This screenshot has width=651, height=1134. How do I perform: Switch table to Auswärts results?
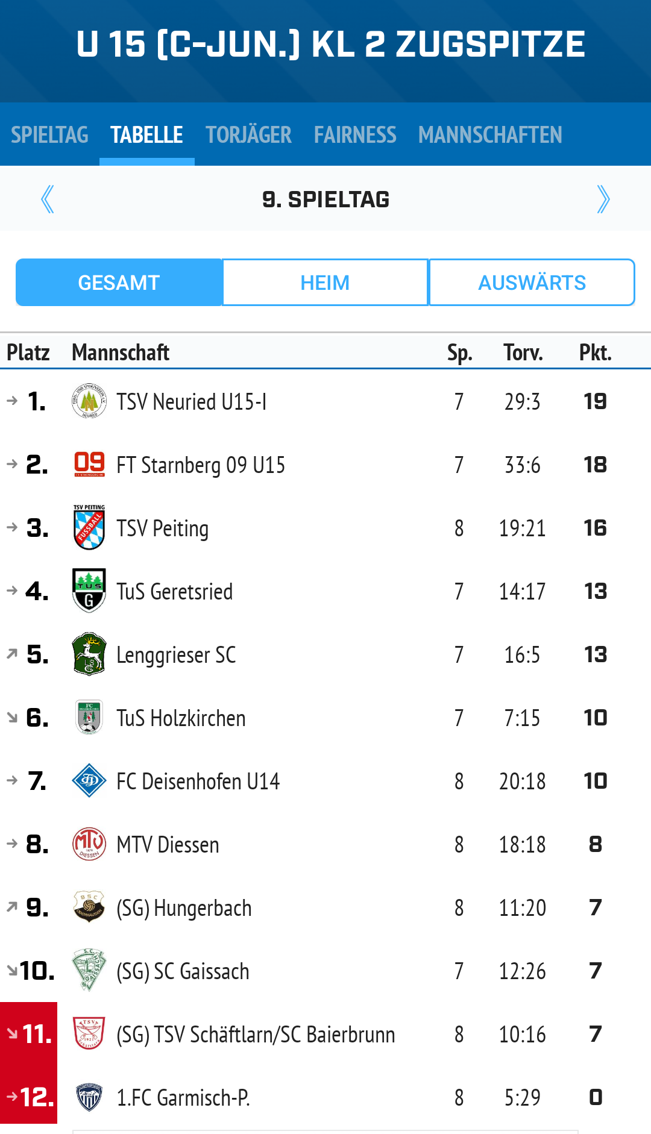click(x=532, y=283)
